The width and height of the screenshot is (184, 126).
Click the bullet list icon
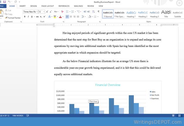coord(67,12)
